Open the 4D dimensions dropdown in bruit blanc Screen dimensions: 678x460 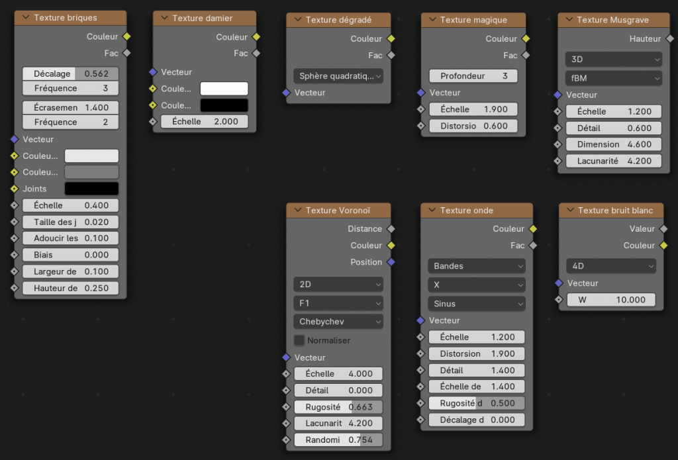click(610, 266)
